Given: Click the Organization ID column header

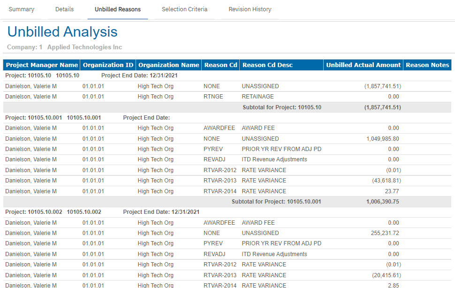Looking at the screenshot, I should point(107,65).
